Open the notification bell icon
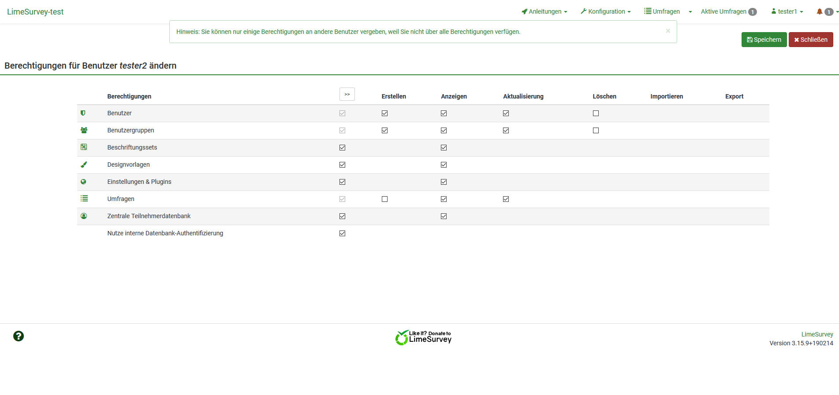 [819, 11]
